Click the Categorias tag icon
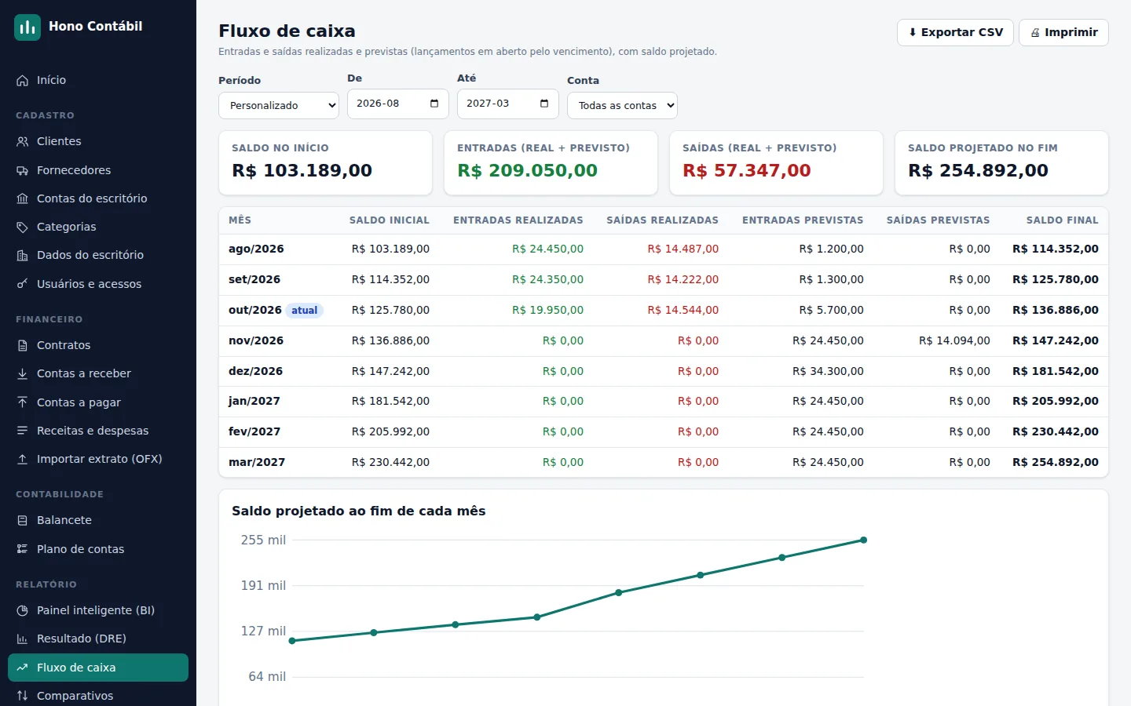This screenshot has height=706, width=1131. click(22, 227)
